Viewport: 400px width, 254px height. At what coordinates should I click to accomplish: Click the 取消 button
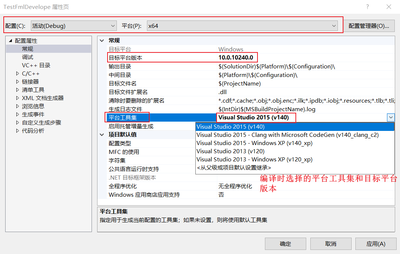coord(331,244)
